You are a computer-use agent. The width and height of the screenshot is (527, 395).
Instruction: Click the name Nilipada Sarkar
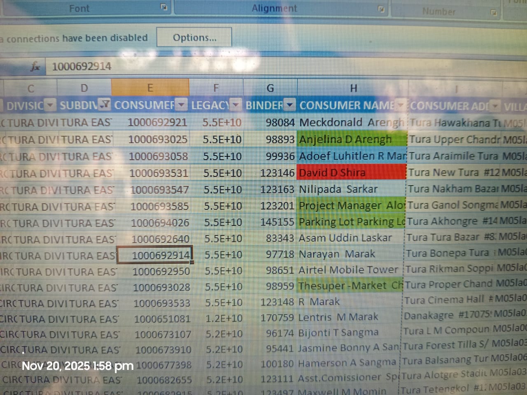[352, 189]
